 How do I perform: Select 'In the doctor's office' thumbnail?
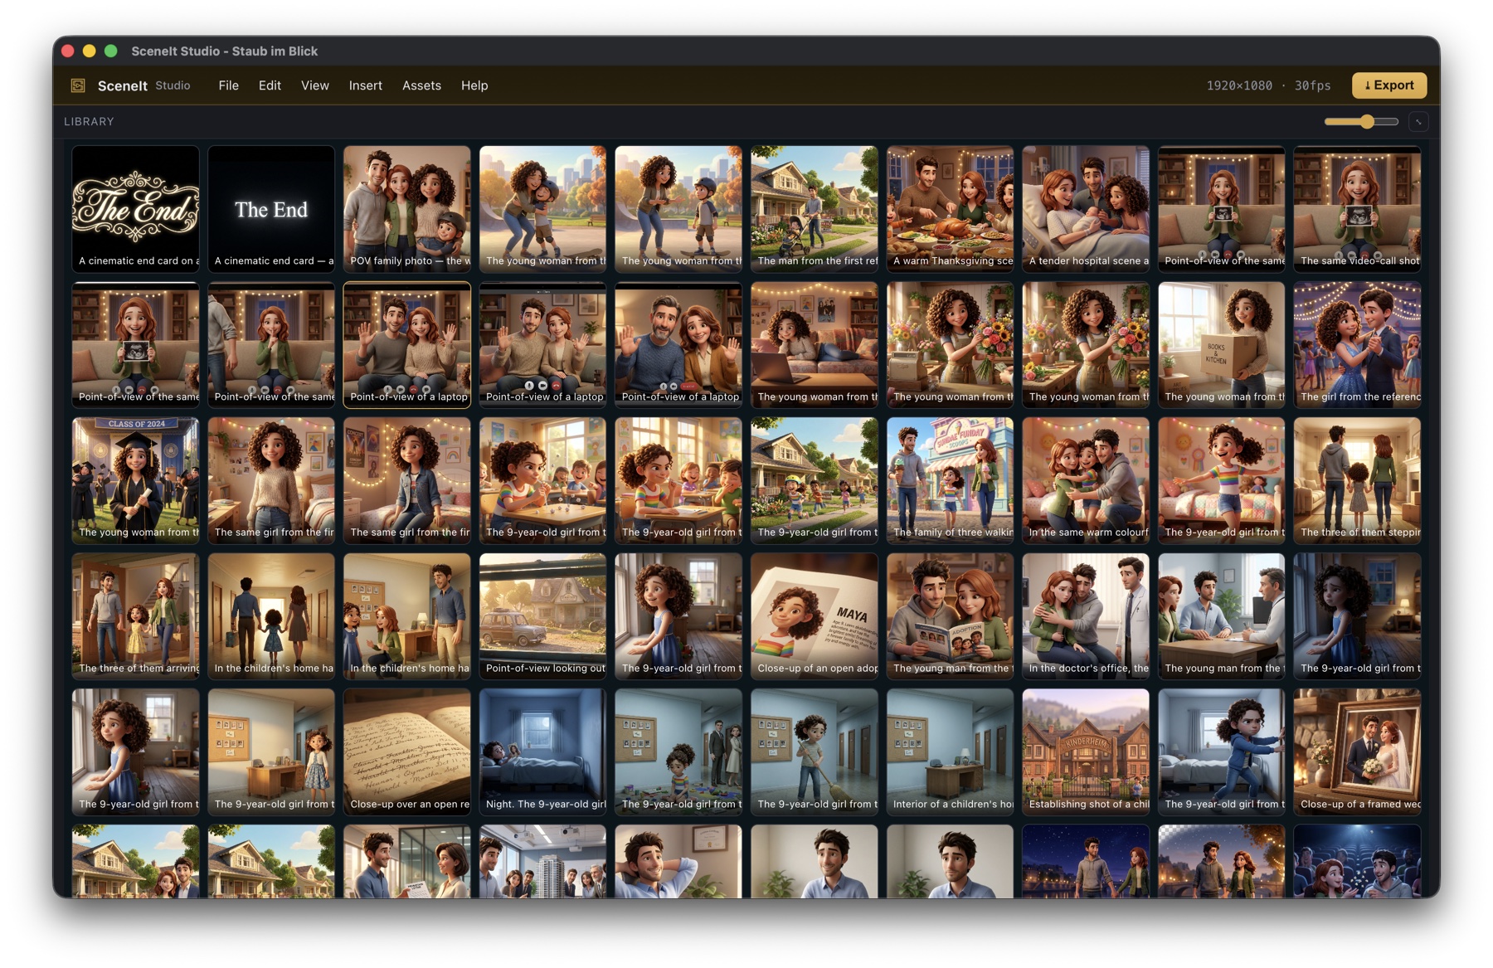[1086, 616]
